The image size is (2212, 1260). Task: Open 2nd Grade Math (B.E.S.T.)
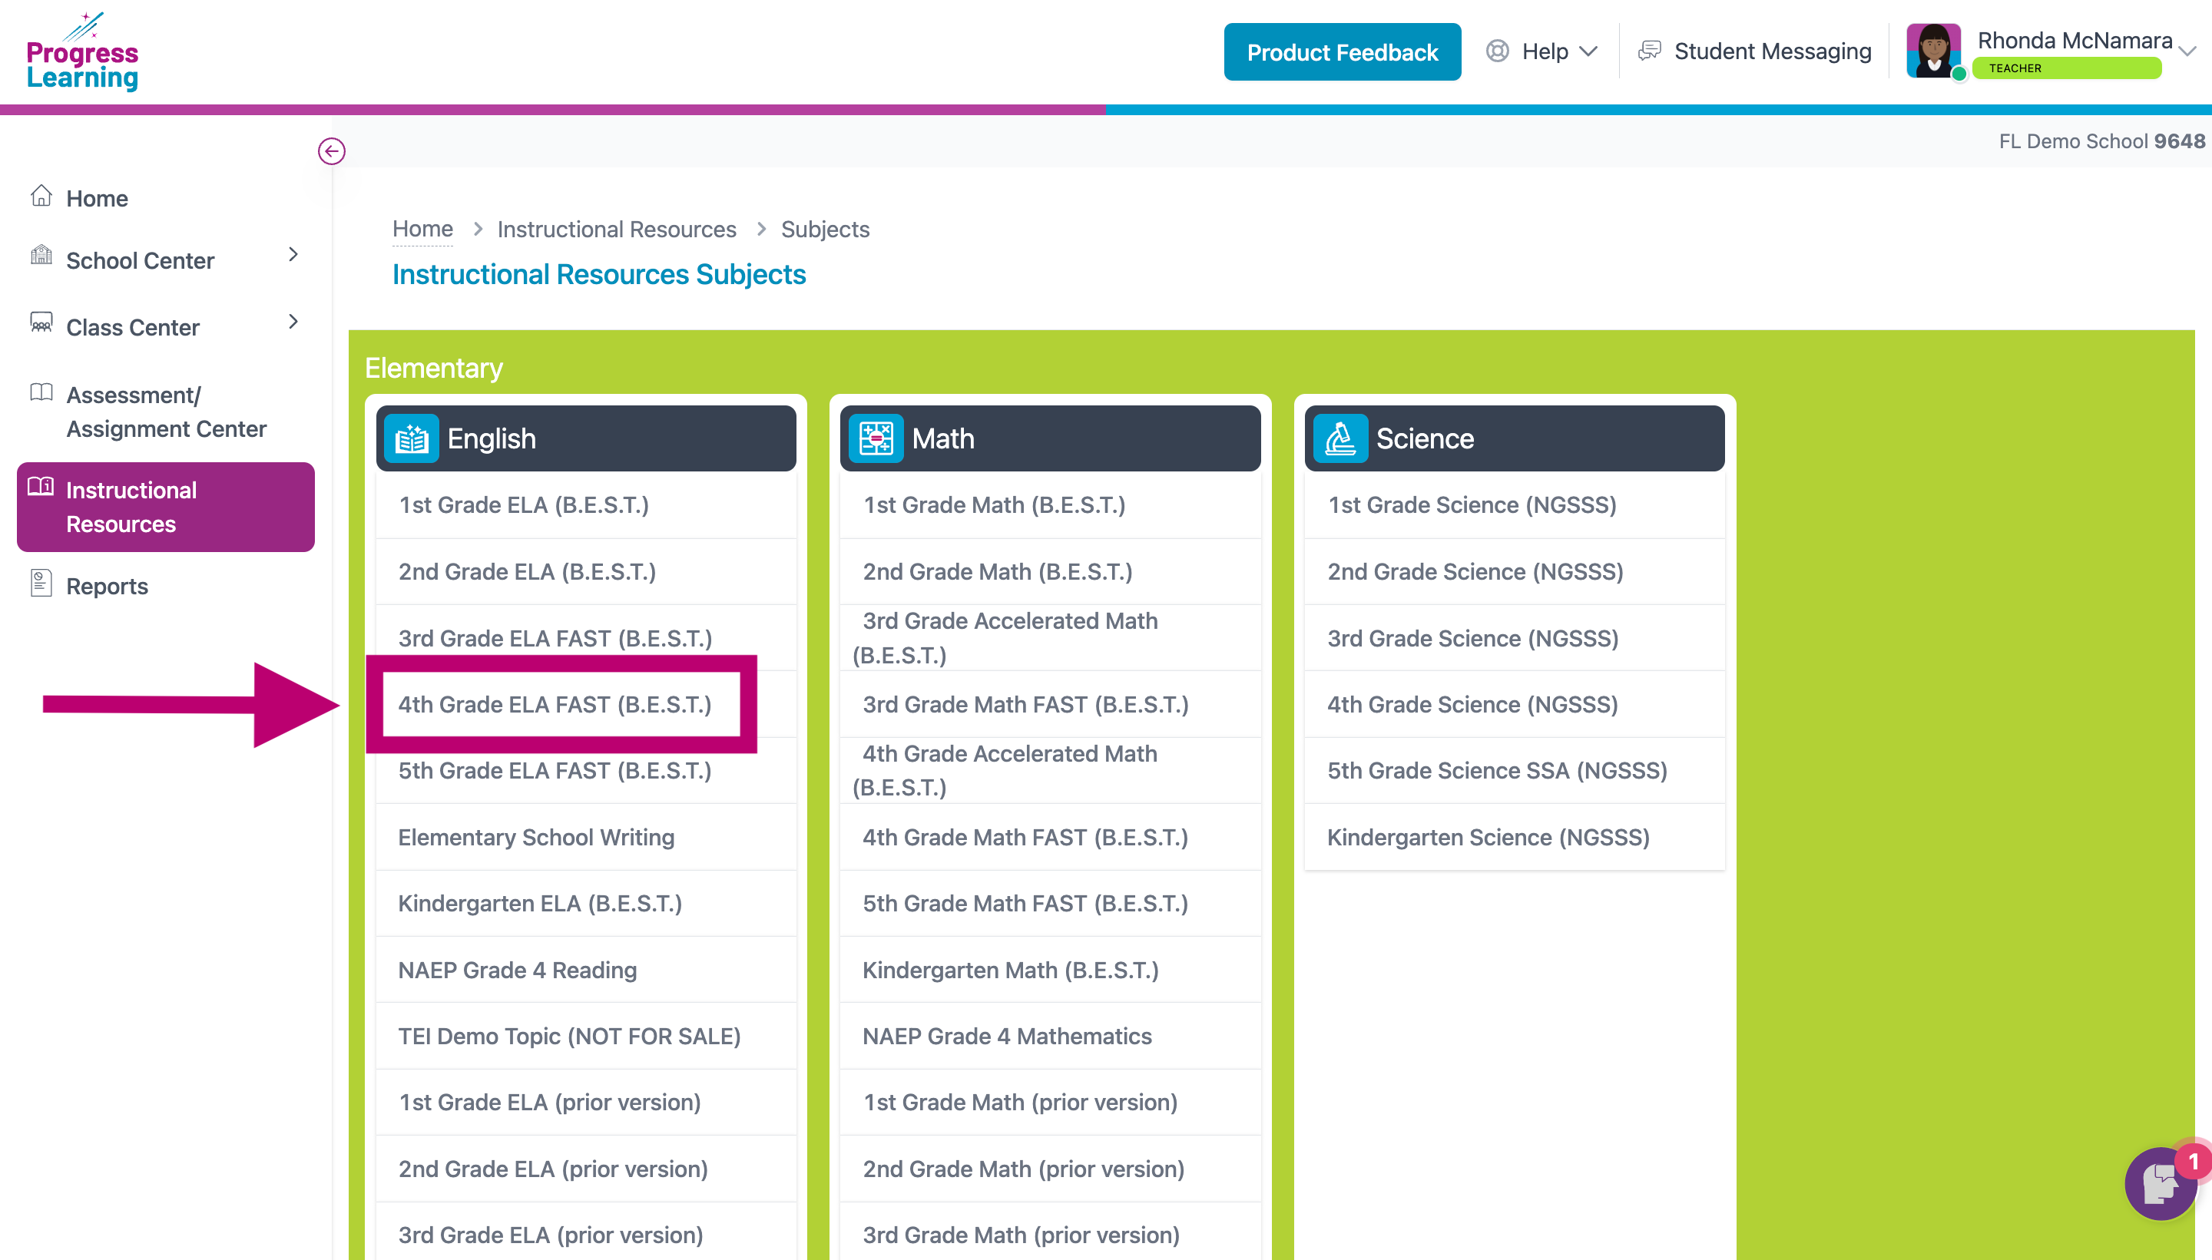1050,572
